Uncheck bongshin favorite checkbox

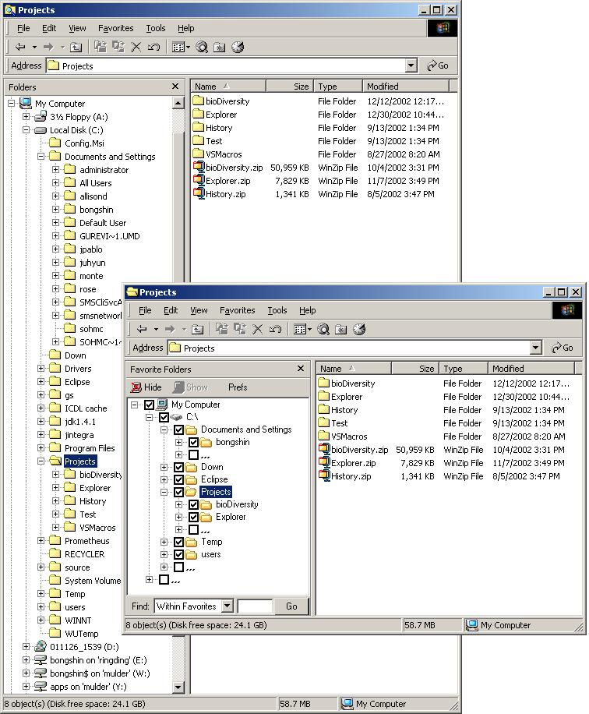click(193, 442)
